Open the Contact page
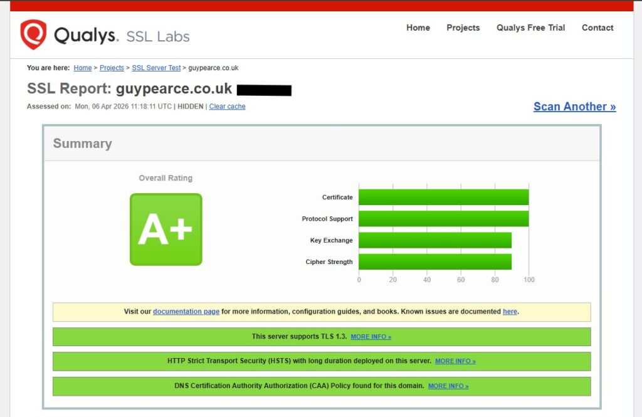Image resolution: width=642 pixels, height=417 pixels. pyautogui.click(x=597, y=28)
